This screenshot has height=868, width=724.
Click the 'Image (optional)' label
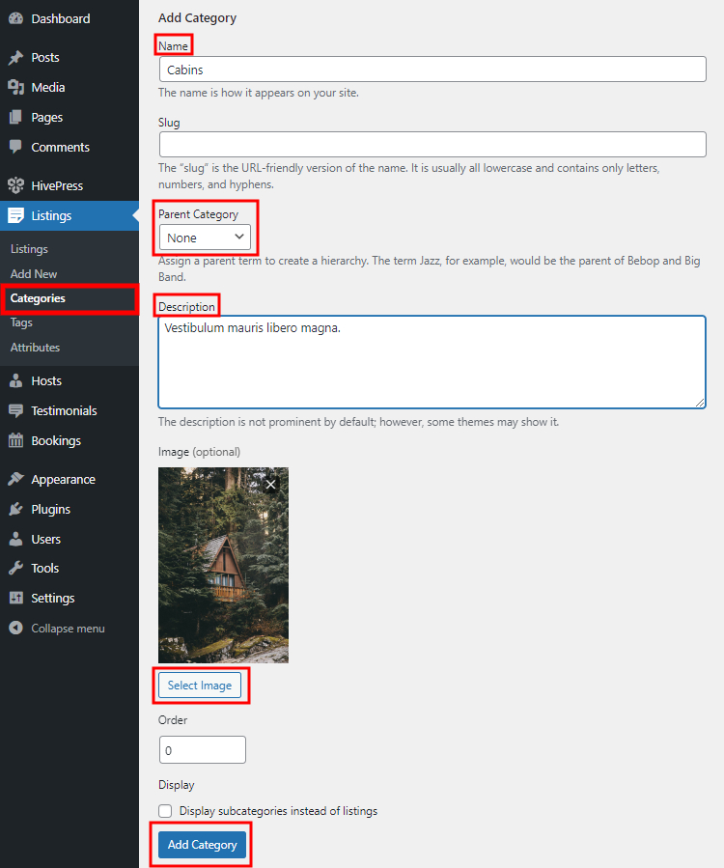click(199, 452)
